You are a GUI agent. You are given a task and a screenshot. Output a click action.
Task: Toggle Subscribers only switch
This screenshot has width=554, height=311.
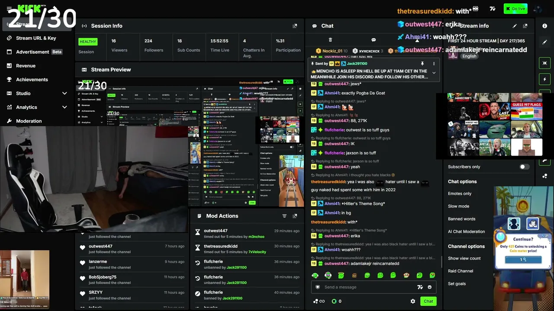[524, 167]
